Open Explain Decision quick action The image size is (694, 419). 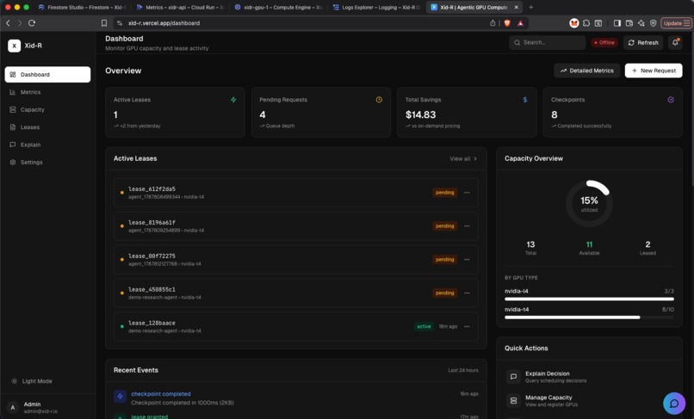point(589,377)
